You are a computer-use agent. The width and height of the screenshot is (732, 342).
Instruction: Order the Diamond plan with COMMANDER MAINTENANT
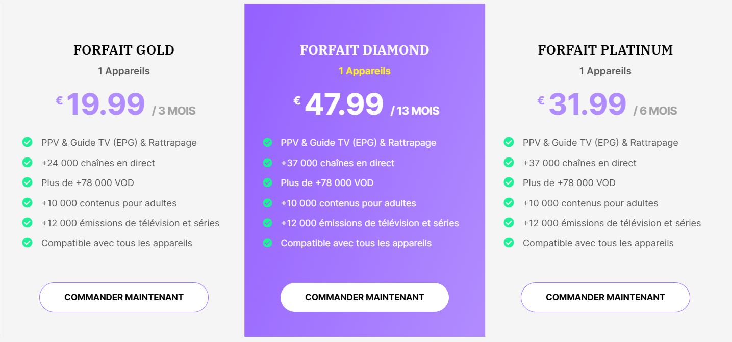pyautogui.click(x=365, y=297)
